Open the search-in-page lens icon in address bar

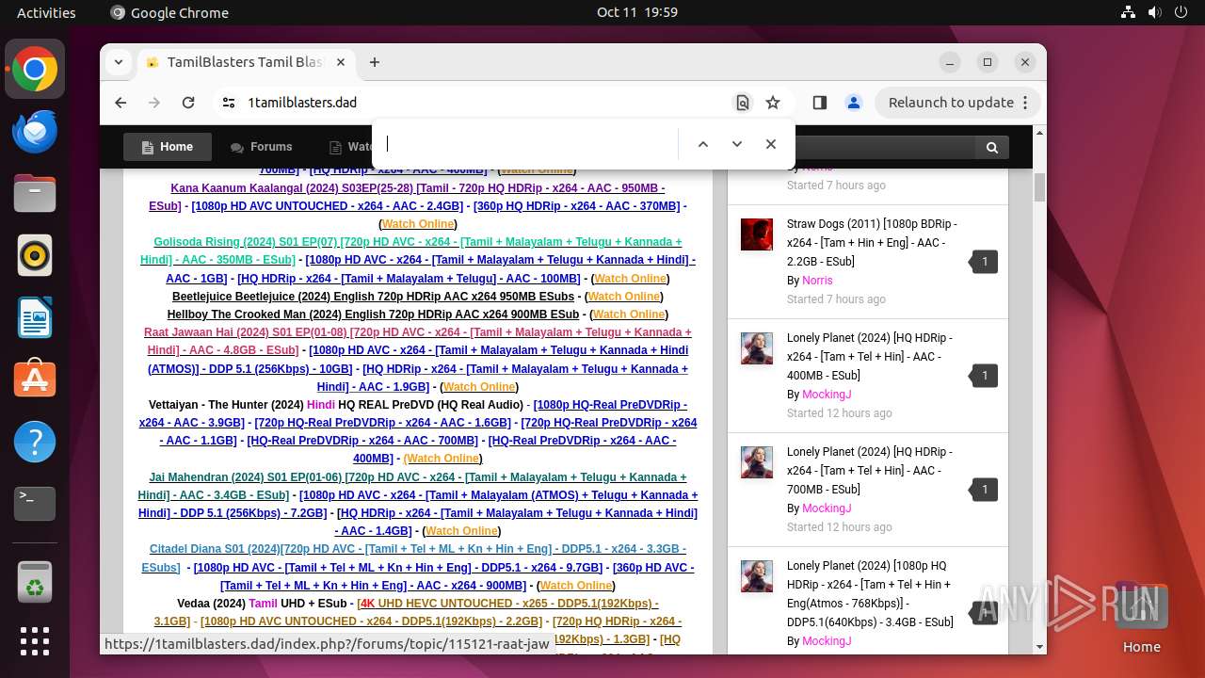point(743,103)
